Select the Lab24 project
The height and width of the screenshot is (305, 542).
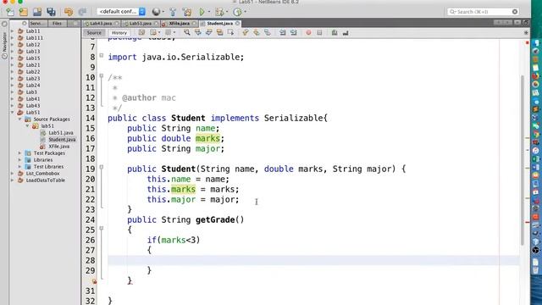(33, 85)
